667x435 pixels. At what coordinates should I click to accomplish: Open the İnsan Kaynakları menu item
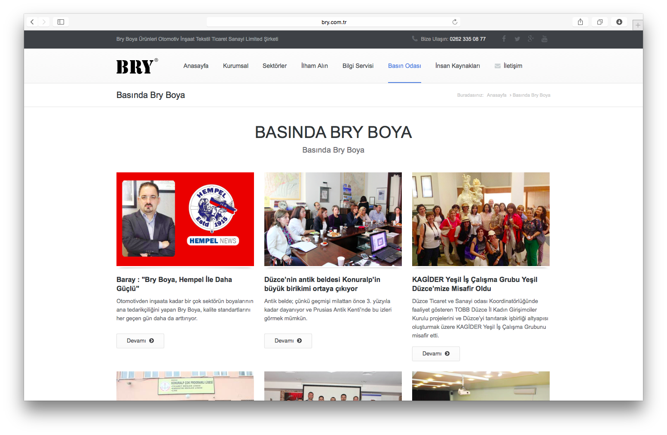[x=458, y=66]
